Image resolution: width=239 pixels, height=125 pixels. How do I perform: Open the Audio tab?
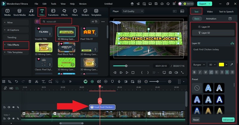coord(31,12)
